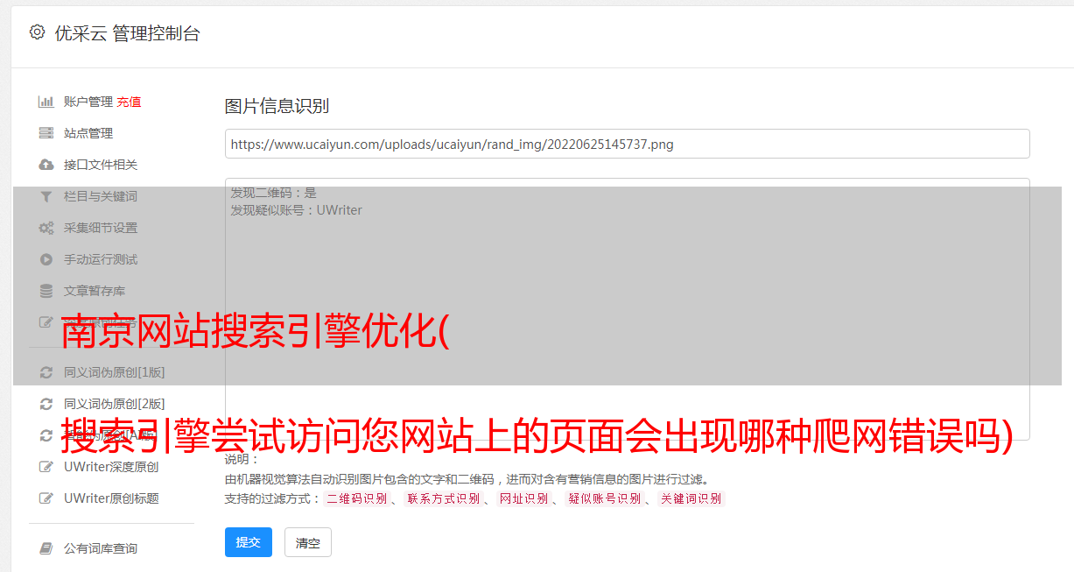Click the play icon for 手动运行测试
Image resolution: width=1074 pixels, height=572 pixels.
tap(46, 259)
